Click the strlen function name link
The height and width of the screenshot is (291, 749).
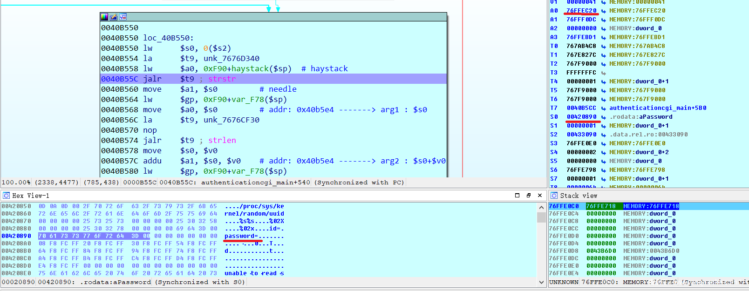pyautogui.click(x=222, y=140)
